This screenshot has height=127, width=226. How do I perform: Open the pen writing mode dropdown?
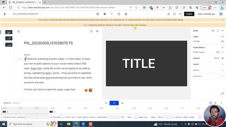click(20, 31)
